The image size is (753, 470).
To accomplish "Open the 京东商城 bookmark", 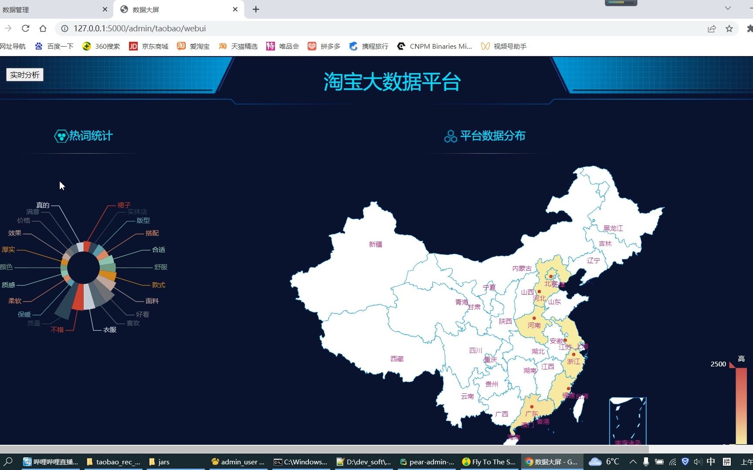I will point(149,46).
